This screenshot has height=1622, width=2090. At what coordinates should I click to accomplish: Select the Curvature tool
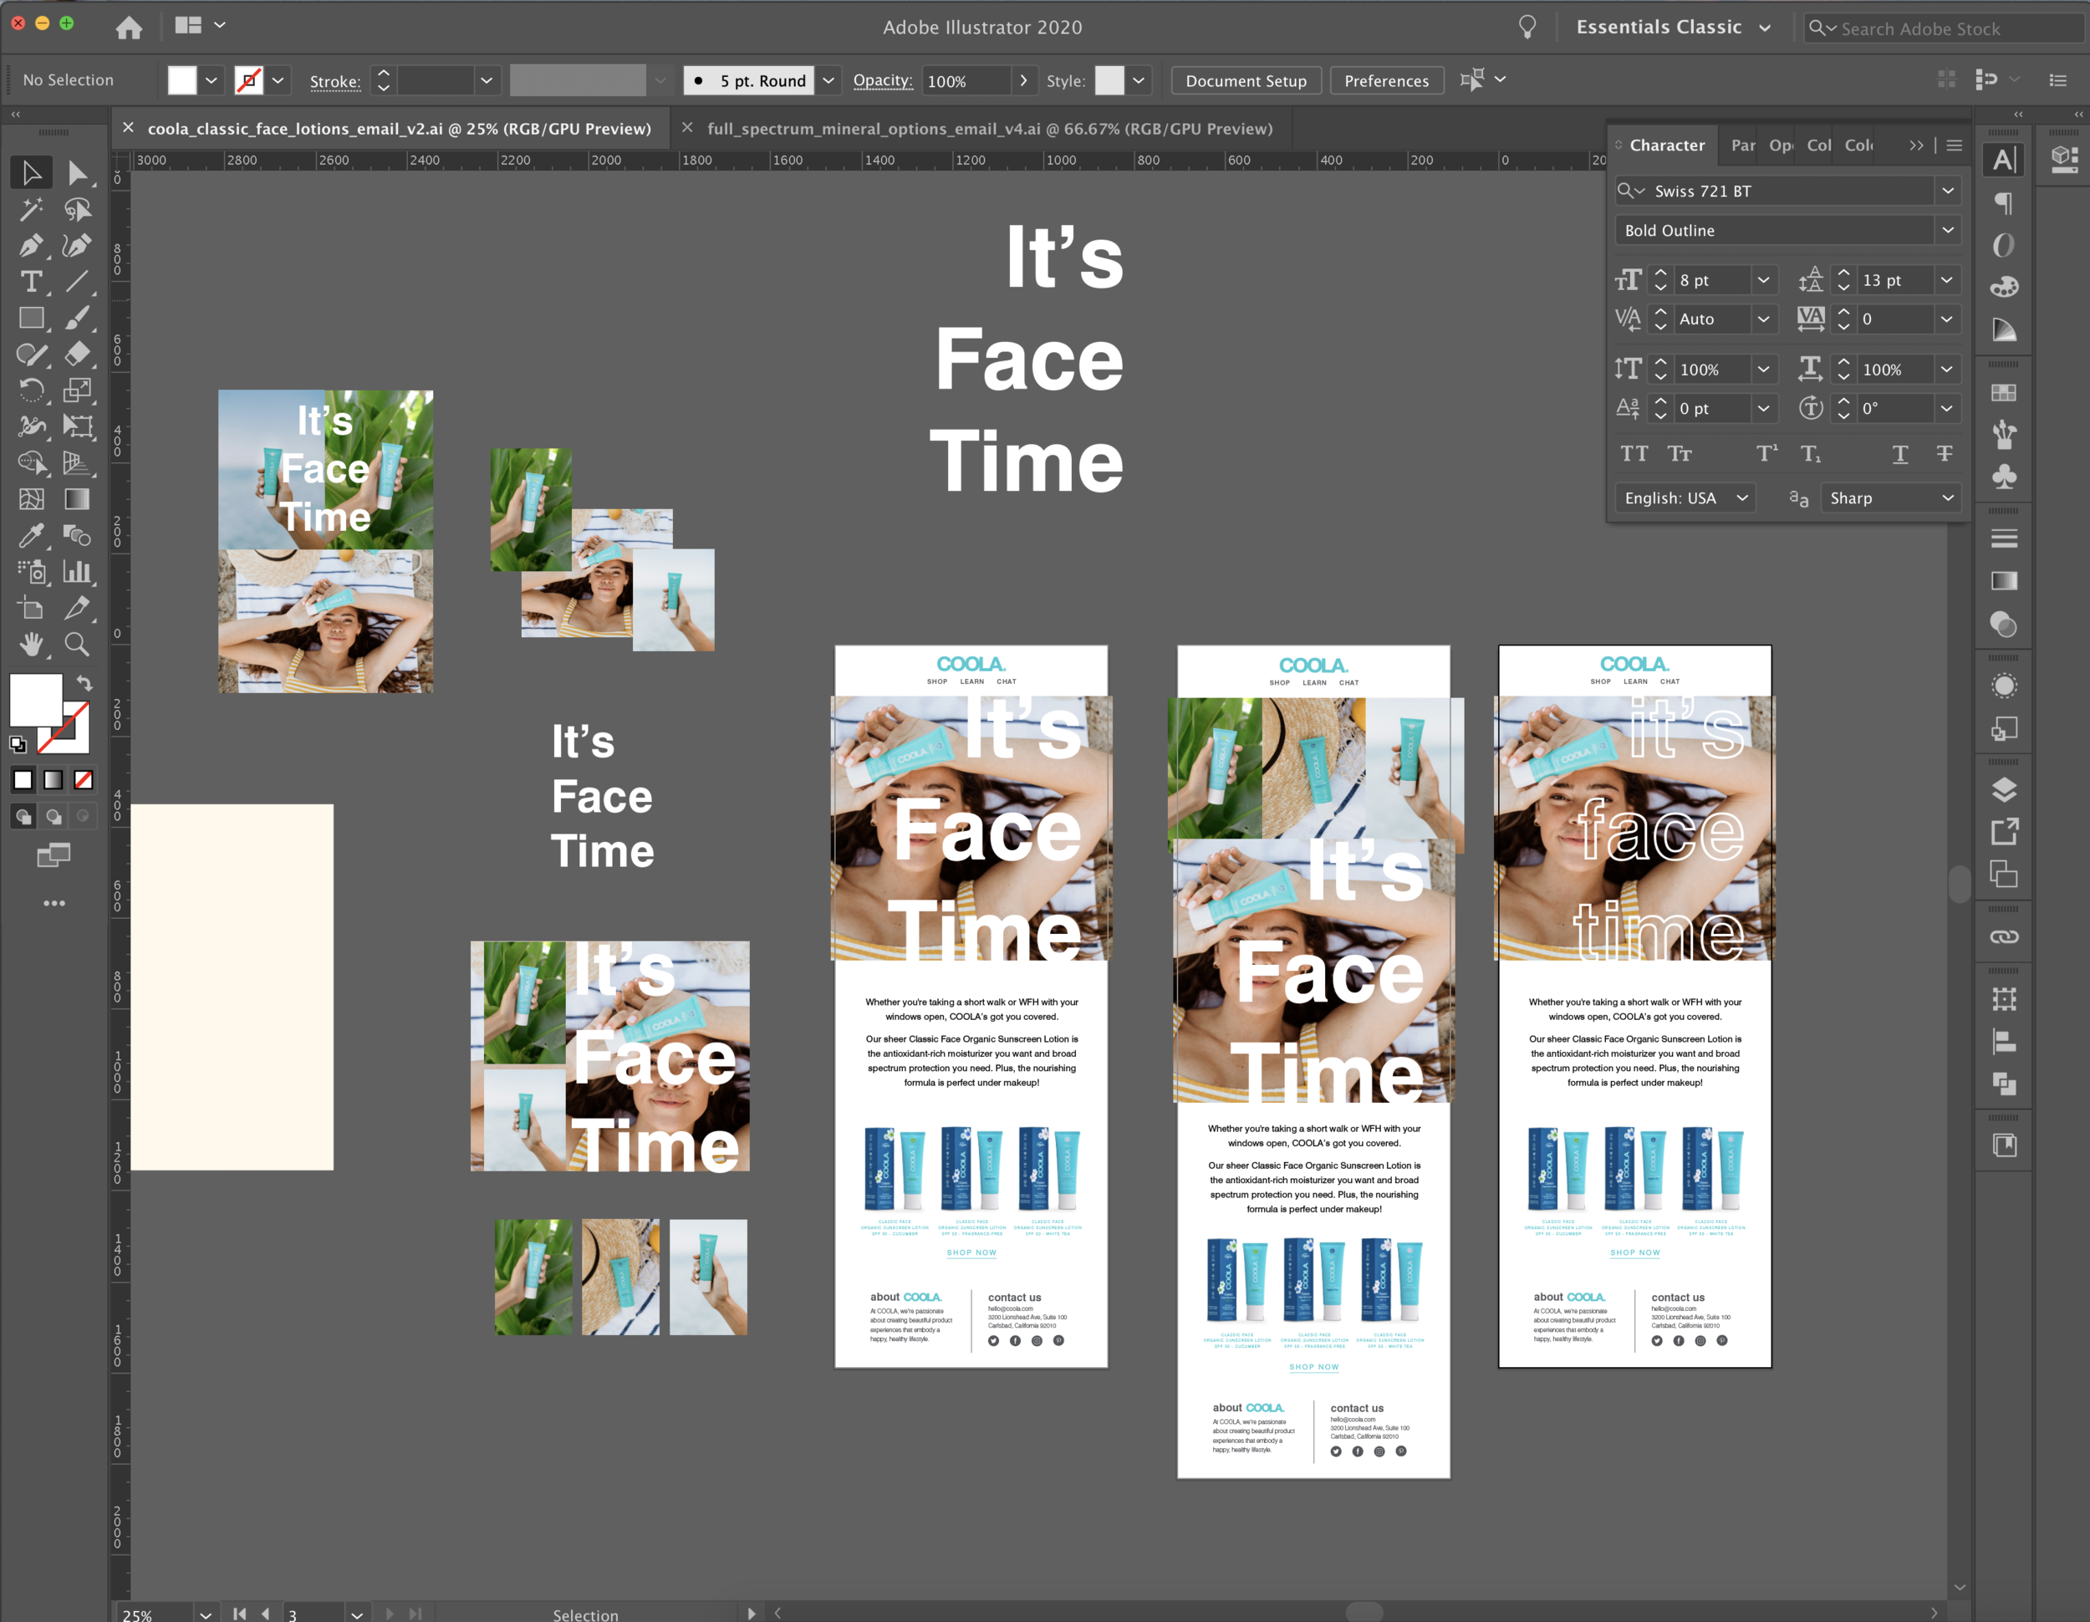(78, 246)
